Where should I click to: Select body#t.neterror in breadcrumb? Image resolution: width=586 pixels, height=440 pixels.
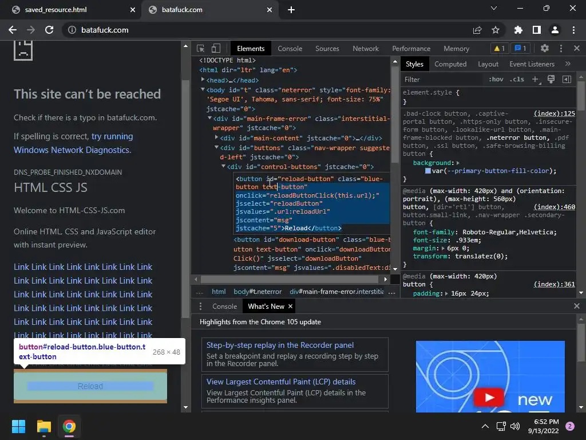click(x=258, y=292)
